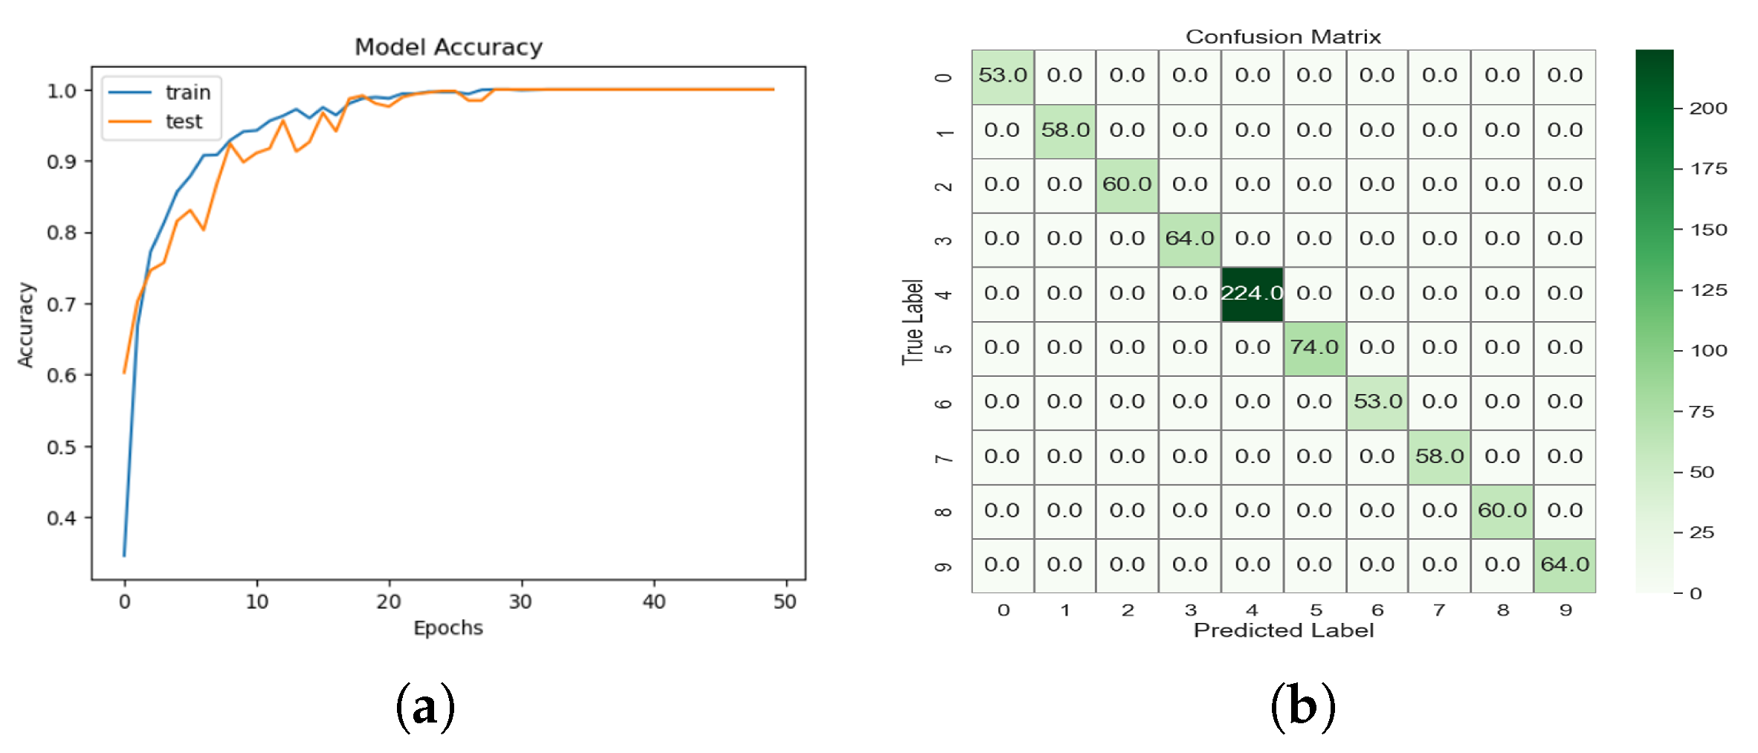The width and height of the screenshot is (1758, 753).
Task: Click the "True Label" axis label
Action: coord(913,322)
